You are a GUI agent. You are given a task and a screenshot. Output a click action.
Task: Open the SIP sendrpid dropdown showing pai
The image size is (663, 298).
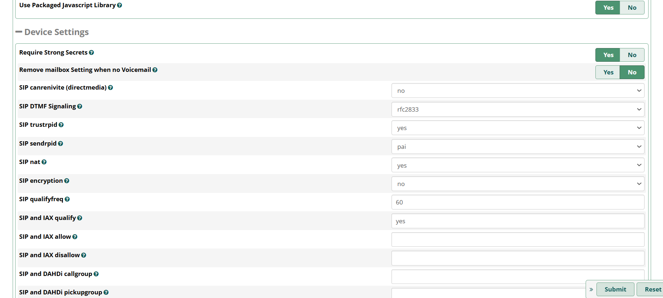(518, 147)
